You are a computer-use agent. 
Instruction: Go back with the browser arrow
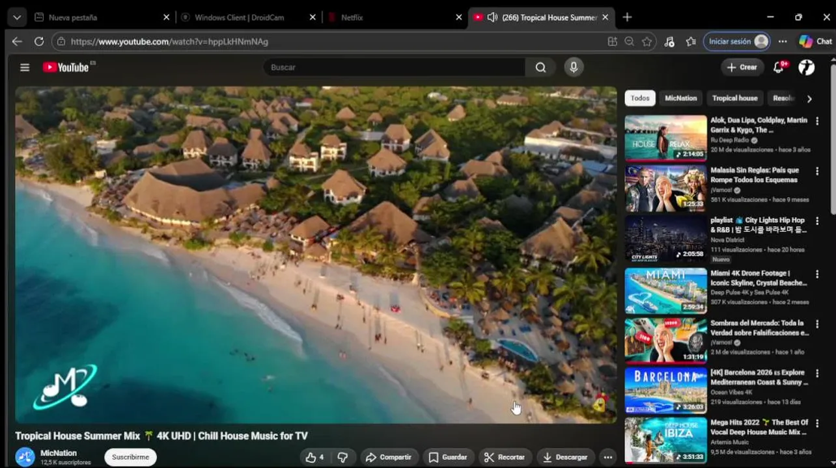tap(17, 42)
